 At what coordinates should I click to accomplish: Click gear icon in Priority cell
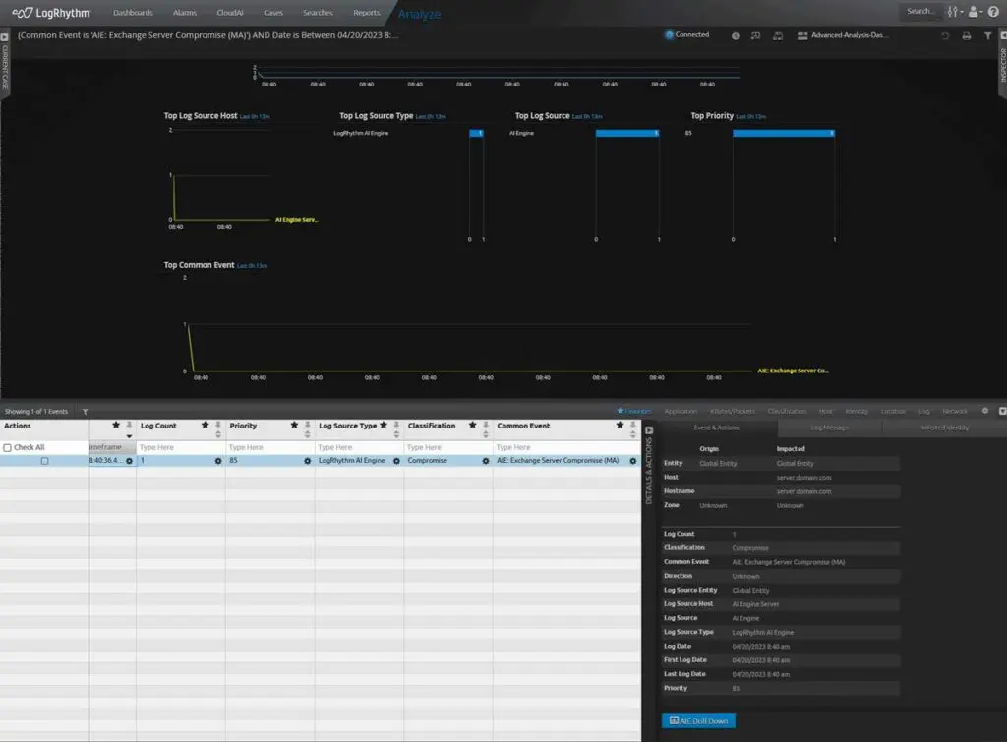(308, 461)
